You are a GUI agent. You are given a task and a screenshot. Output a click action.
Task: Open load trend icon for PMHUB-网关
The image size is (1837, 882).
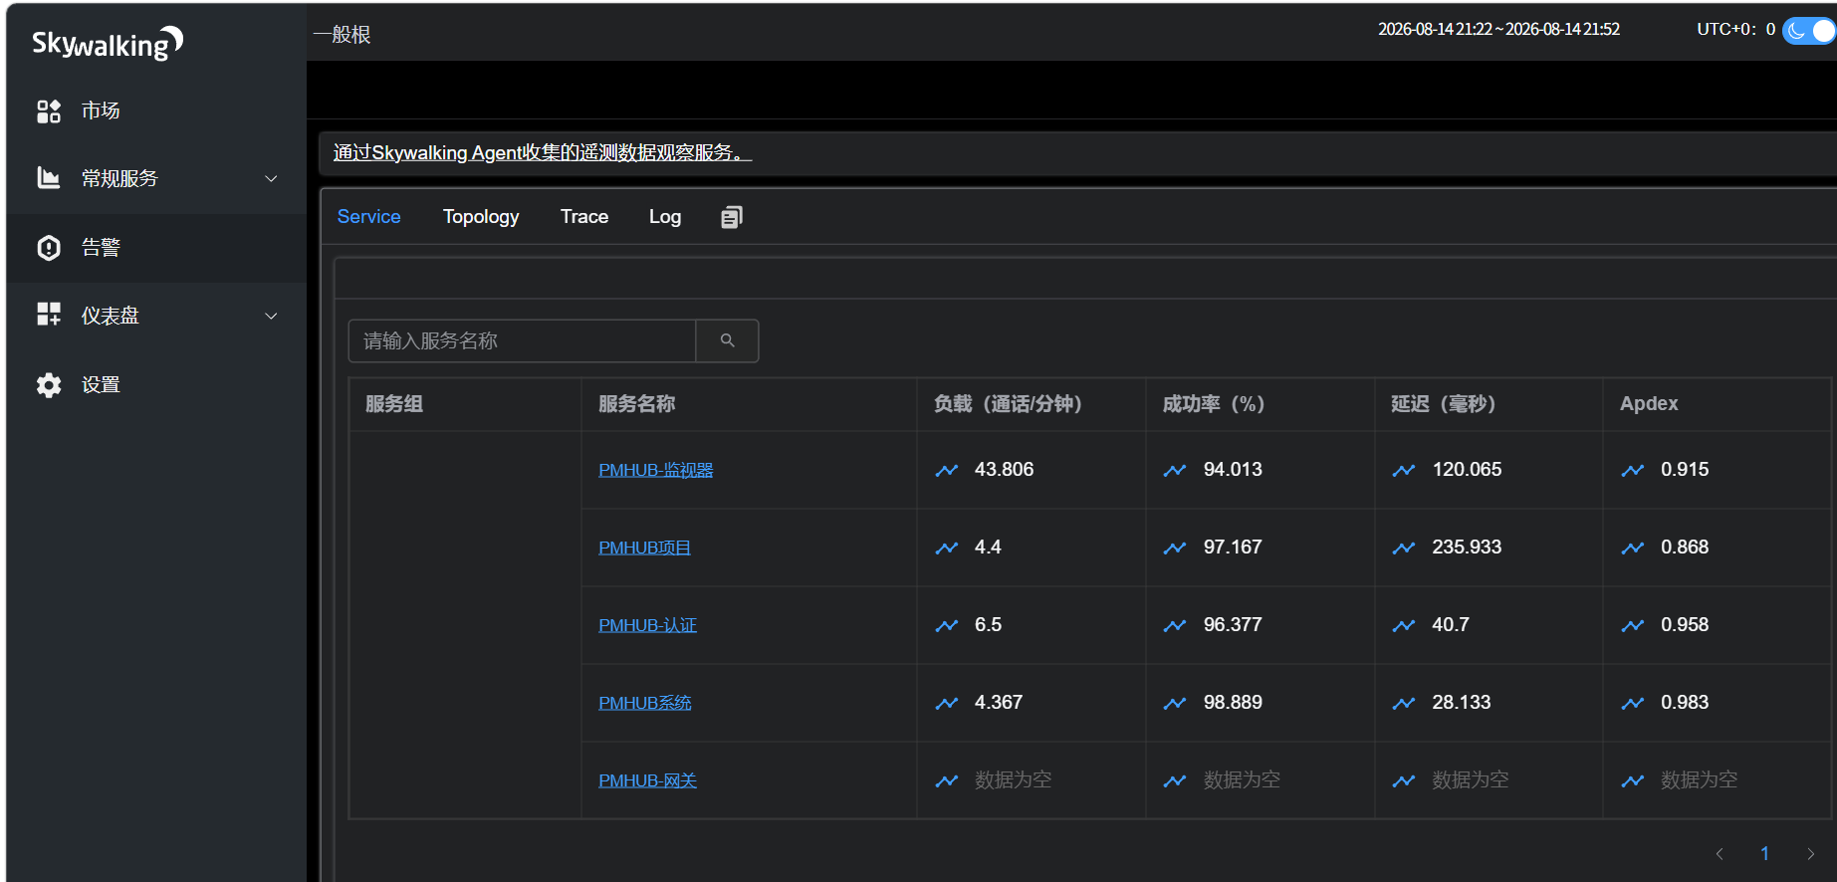[947, 780]
